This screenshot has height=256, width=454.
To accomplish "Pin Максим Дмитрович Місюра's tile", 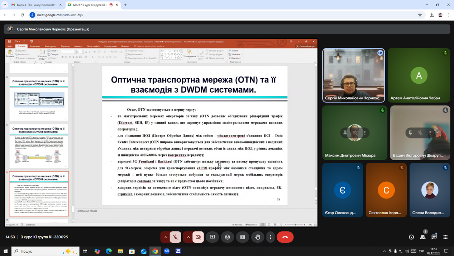I will tap(345, 133).
